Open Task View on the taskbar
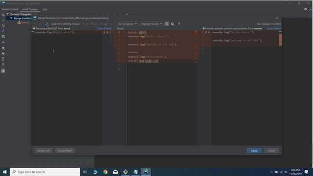The image size is (313, 176). point(85,172)
